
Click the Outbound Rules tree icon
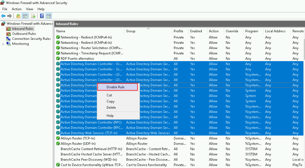point(8,34)
